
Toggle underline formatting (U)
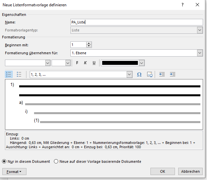tap(94, 63)
